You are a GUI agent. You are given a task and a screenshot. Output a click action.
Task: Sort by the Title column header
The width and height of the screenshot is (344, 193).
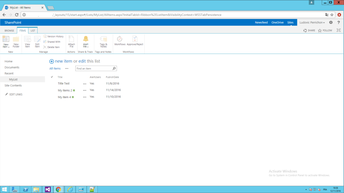tap(60, 77)
